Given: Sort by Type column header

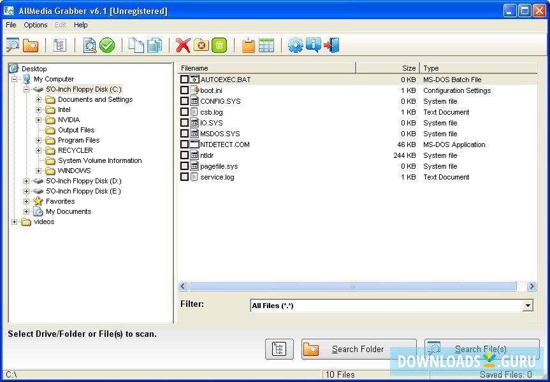Looking at the screenshot, I should pyautogui.click(x=479, y=68).
